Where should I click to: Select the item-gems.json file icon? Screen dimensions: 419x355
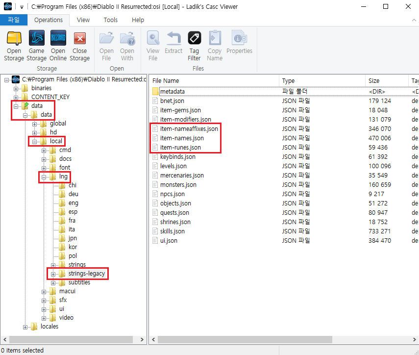coord(155,110)
